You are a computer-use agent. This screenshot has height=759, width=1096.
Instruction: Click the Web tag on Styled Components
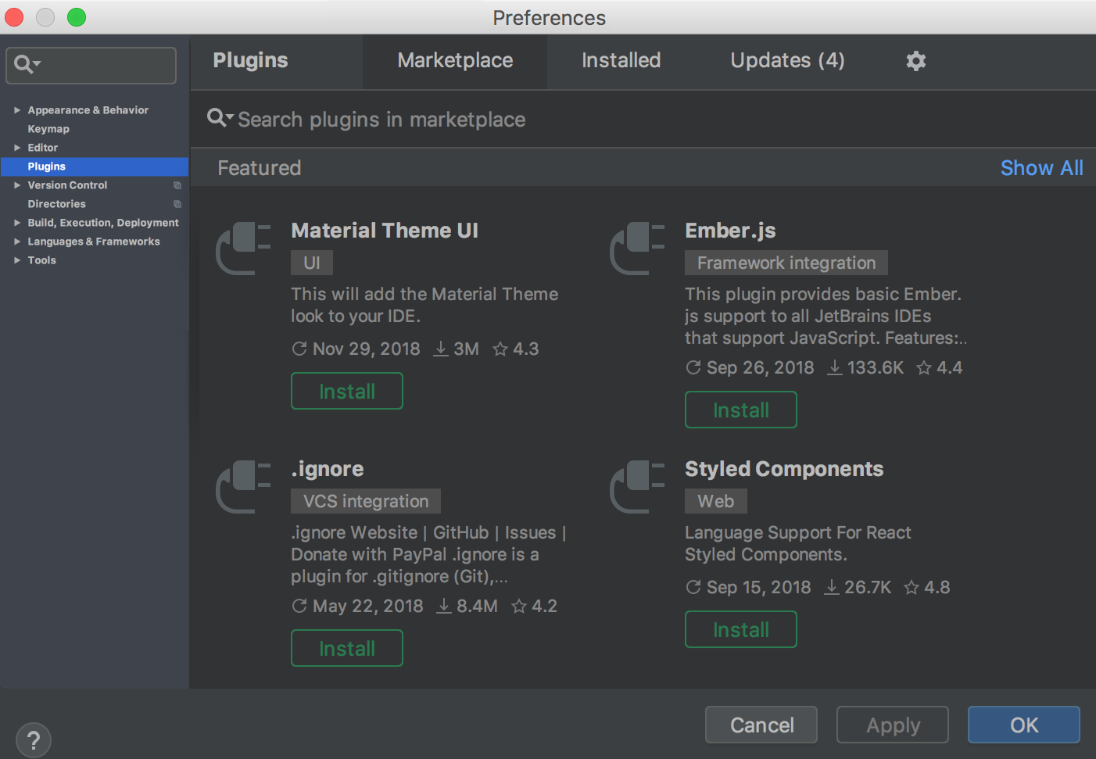click(x=716, y=501)
